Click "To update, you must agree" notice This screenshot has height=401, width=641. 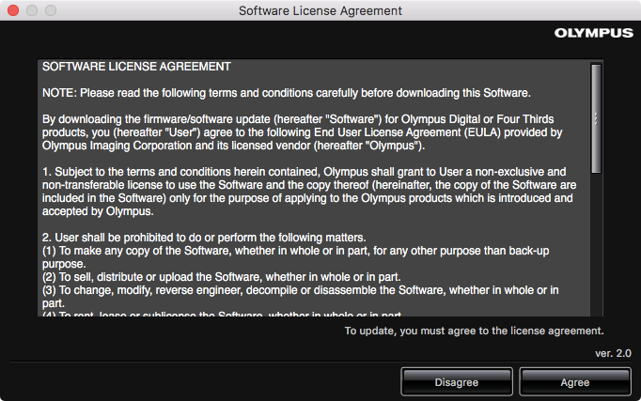475,331
